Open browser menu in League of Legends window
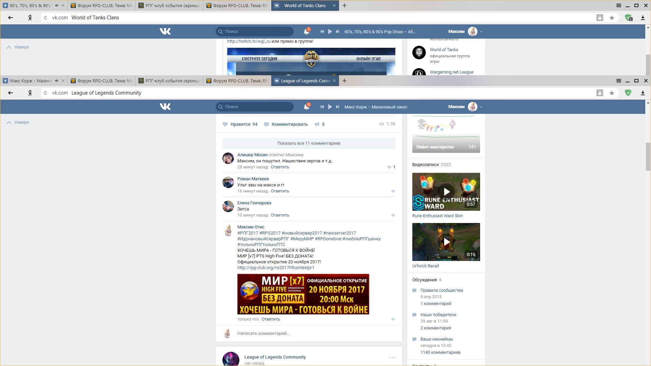The width and height of the screenshot is (651, 366). pos(618,81)
